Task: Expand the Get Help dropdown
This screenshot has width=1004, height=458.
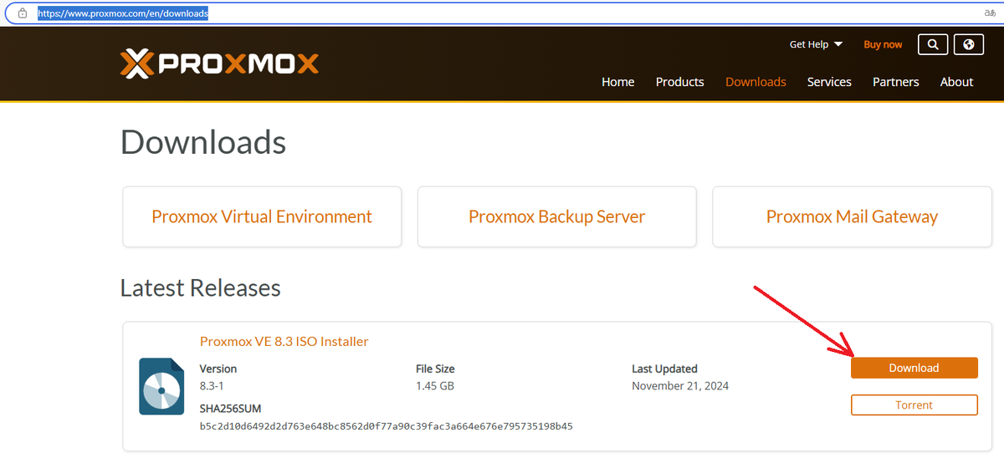Action: coord(816,44)
